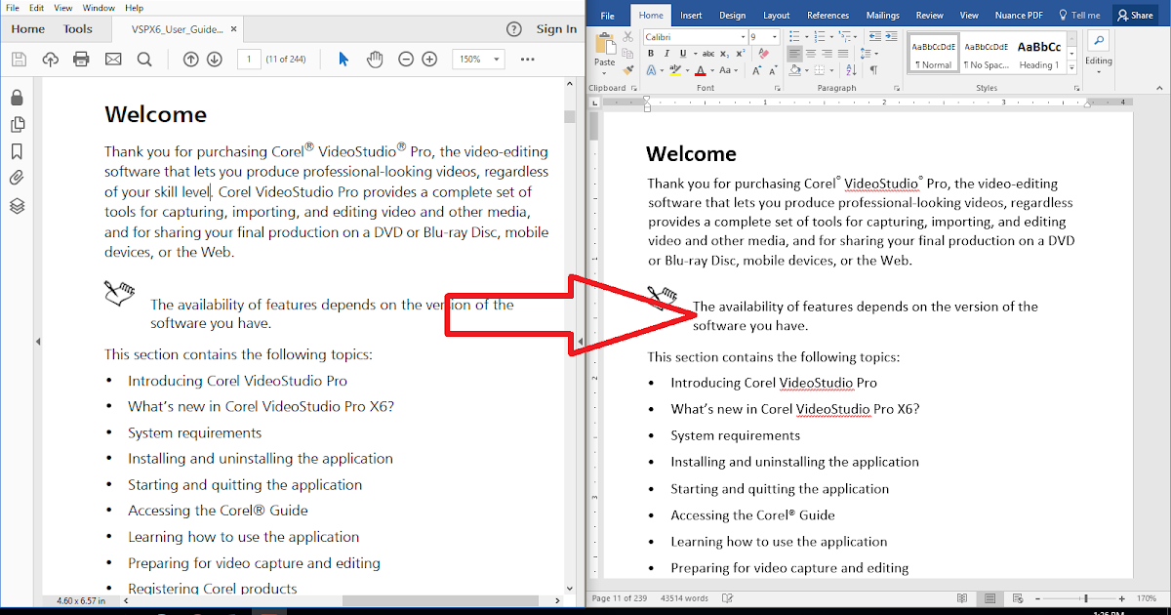Click the page number field in Acrobat
The image size is (1171, 615).
pos(249,60)
